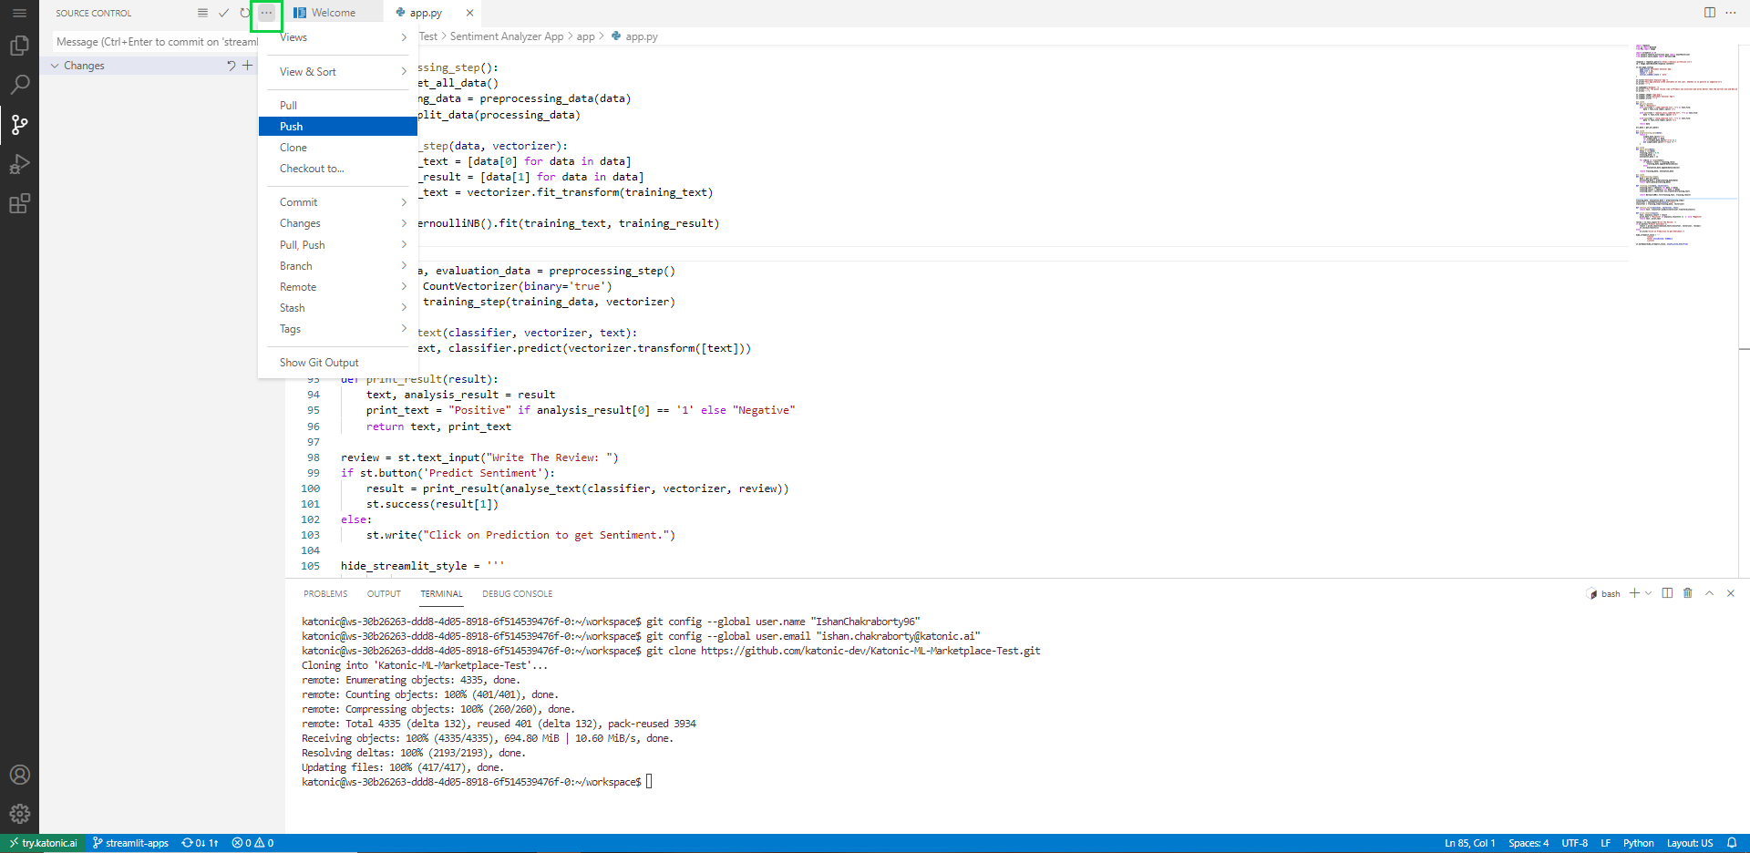
Task: Stage all changes with the plus icon
Action: (248, 66)
